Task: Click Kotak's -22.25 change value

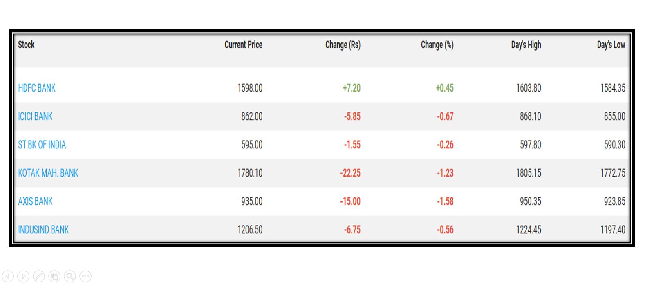Action: (x=350, y=173)
